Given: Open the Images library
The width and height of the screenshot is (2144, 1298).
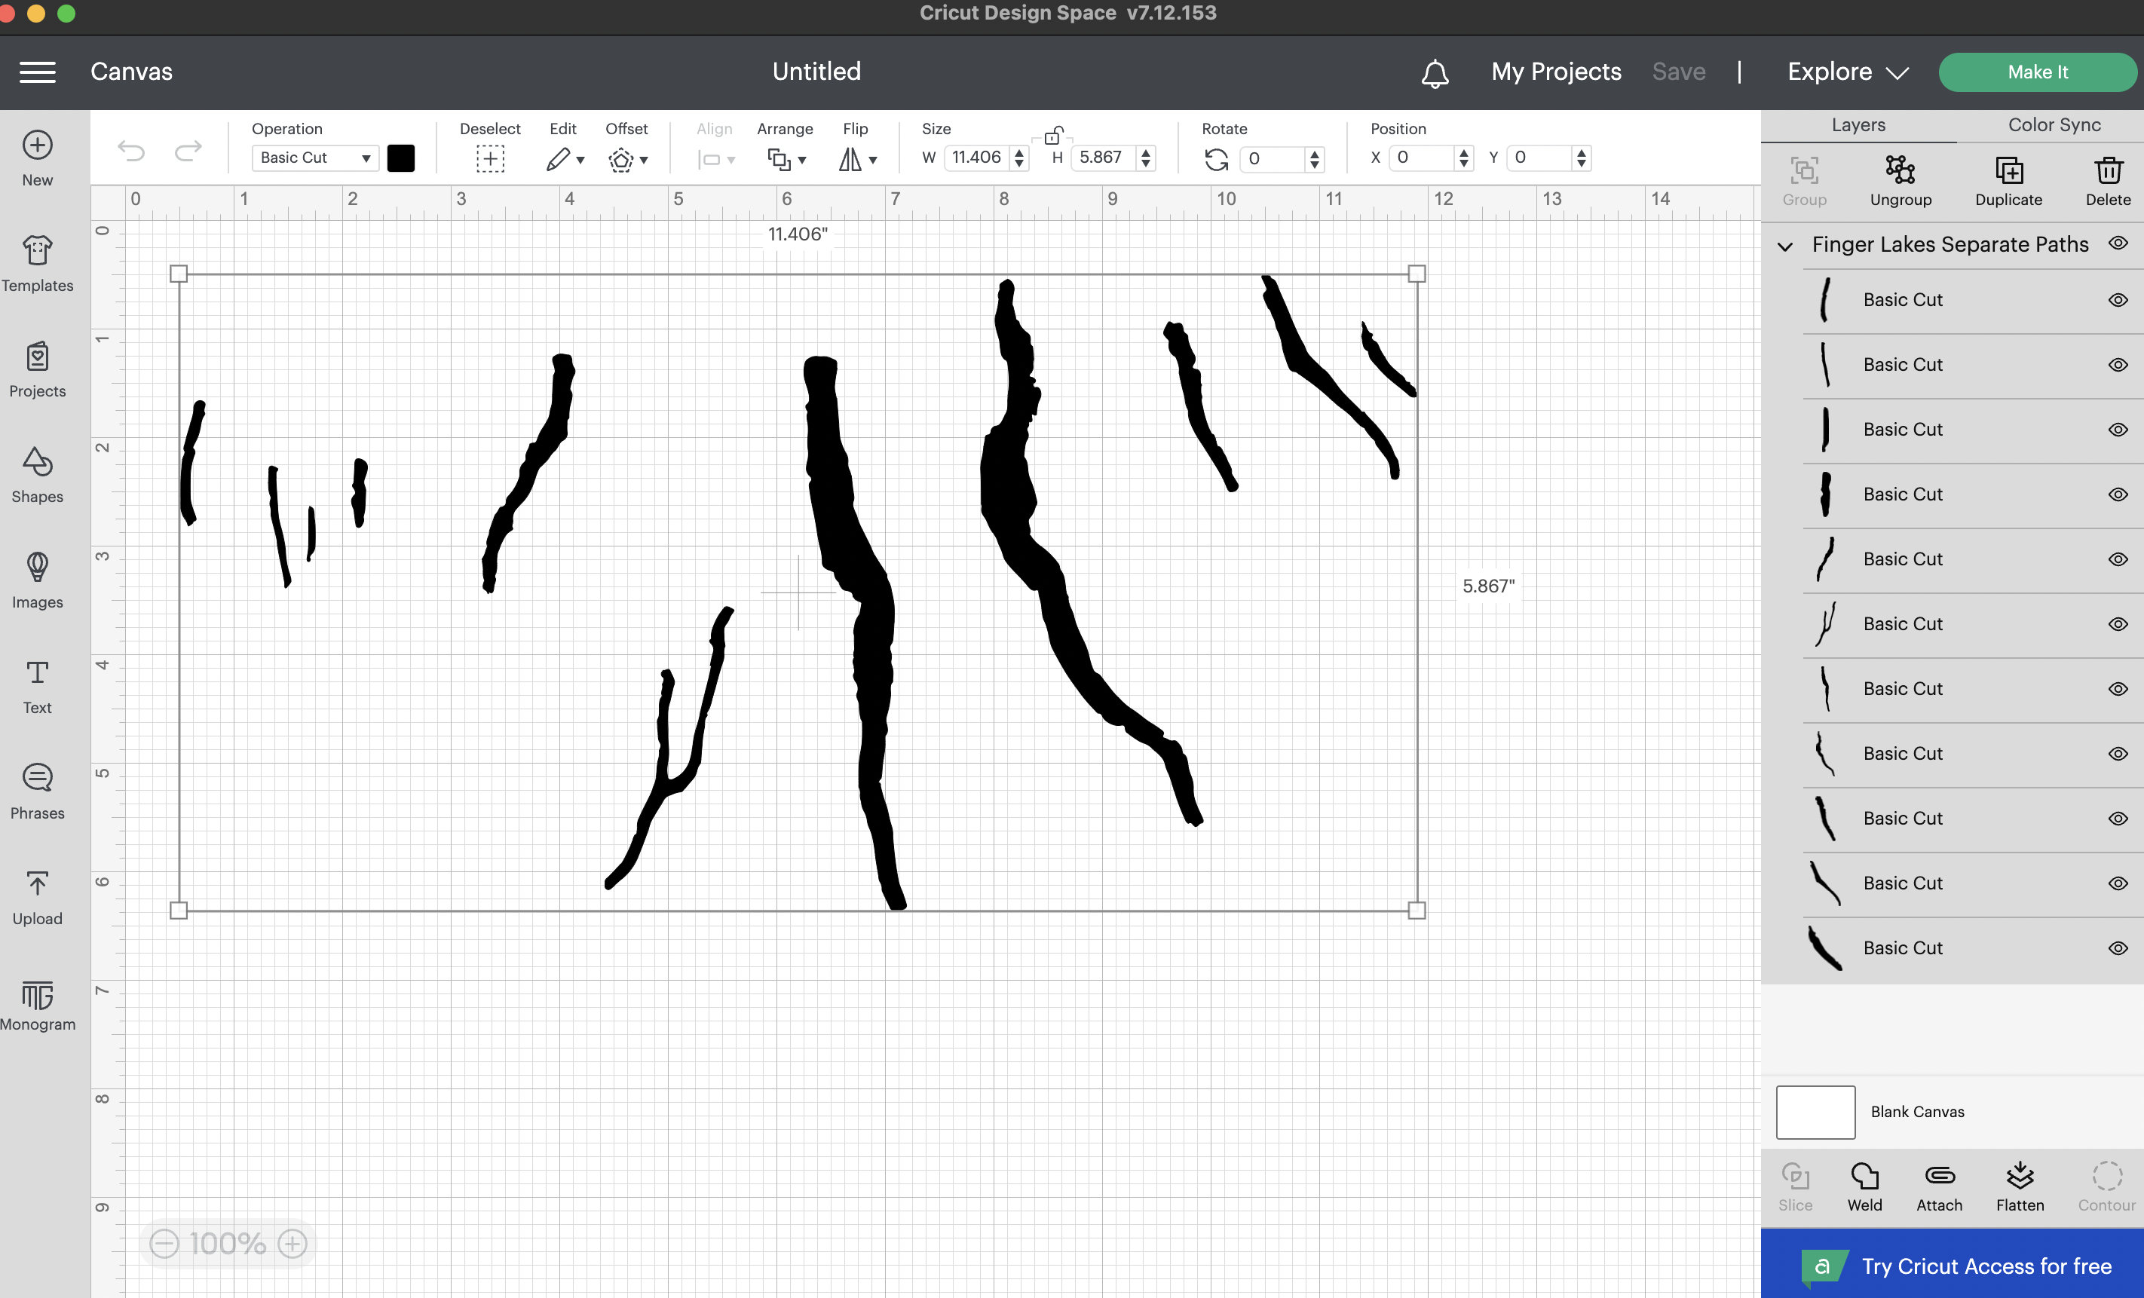Looking at the screenshot, I should coord(38,580).
